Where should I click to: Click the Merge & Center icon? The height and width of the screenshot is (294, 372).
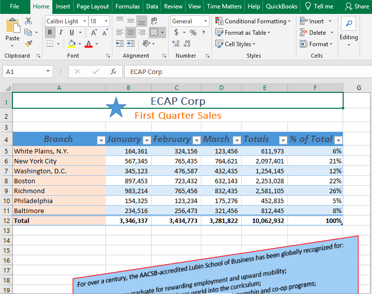(154, 32)
